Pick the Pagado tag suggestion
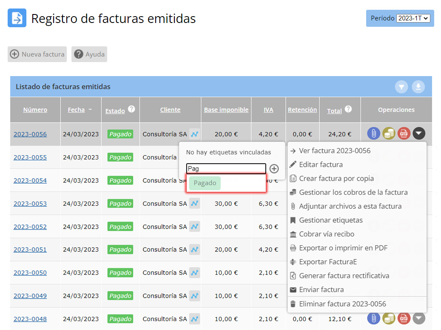Viewport: 441px width, 330px height. [205, 183]
